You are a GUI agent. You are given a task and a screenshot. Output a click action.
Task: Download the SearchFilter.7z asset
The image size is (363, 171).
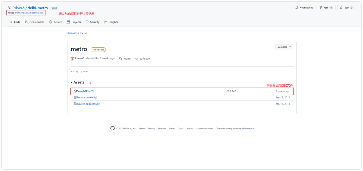pyautogui.click(x=85, y=91)
